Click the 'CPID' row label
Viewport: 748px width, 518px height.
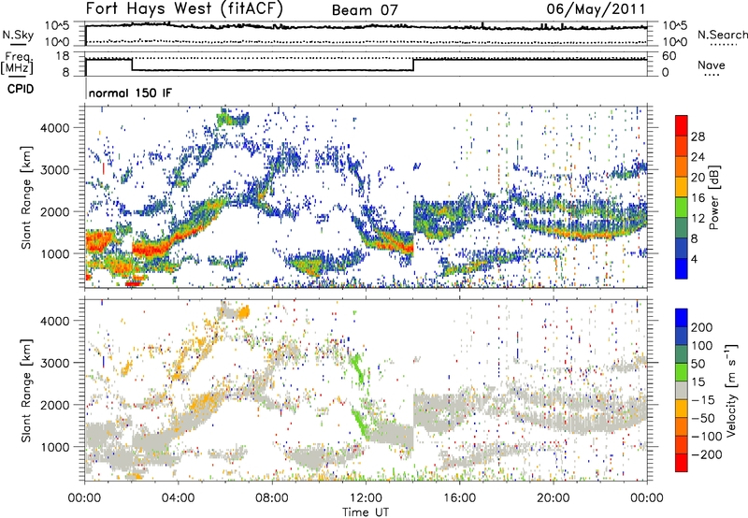tap(21, 89)
